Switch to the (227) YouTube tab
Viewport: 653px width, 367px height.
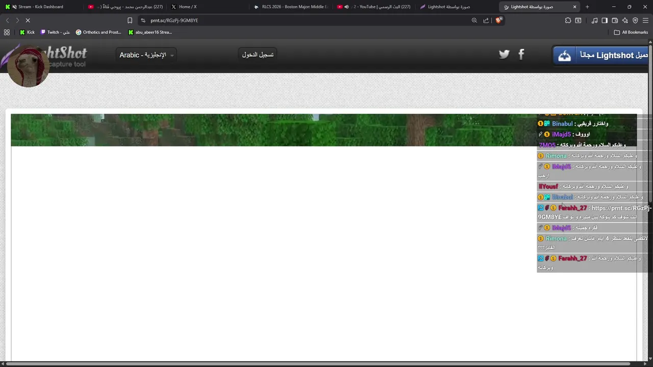coord(375,7)
